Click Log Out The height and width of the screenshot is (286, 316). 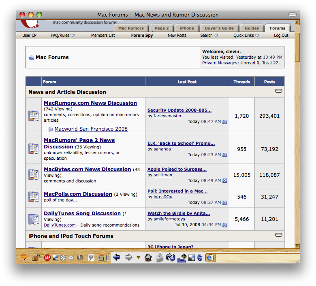point(281,36)
